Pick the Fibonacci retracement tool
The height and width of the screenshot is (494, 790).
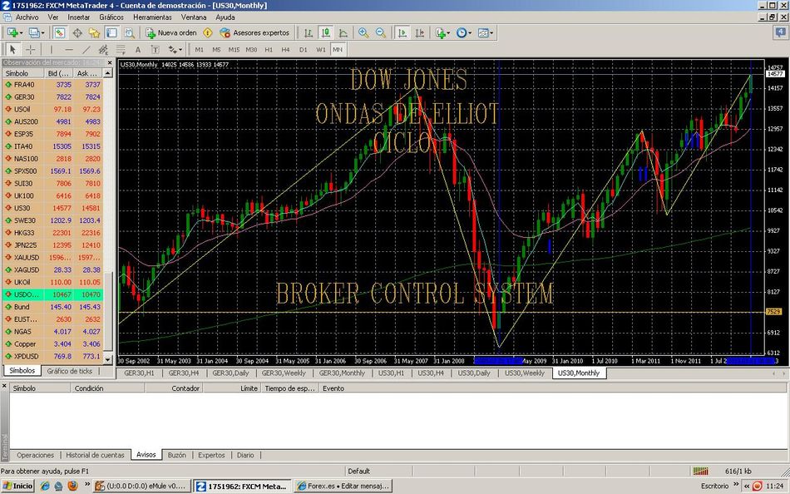pos(120,49)
